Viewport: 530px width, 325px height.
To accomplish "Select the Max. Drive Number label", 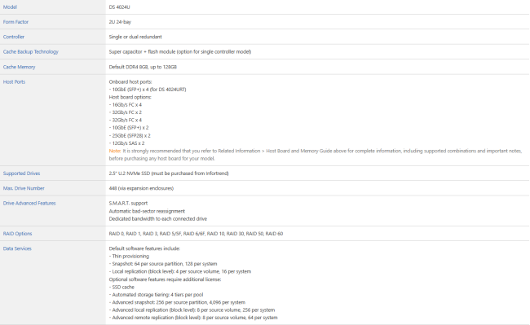I will (24, 188).
